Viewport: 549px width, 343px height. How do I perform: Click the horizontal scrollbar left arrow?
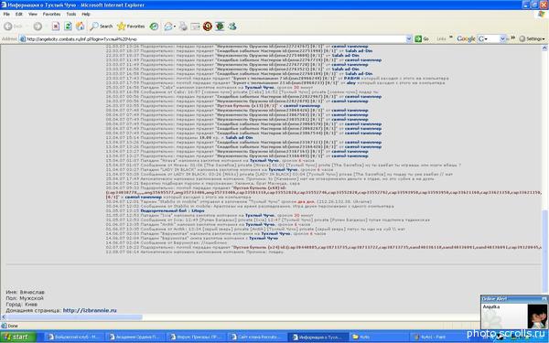[4, 317]
